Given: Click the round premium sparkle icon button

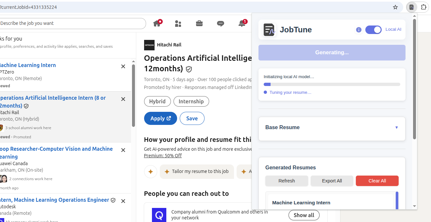Looking at the screenshot, I should click(151, 172).
